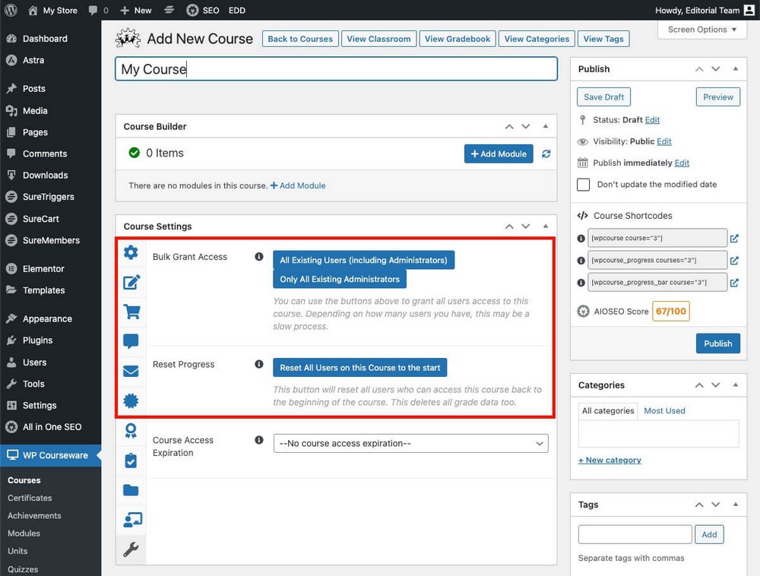Open the envelope email settings tab
The width and height of the screenshot is (760, 576).
(131, 371)
